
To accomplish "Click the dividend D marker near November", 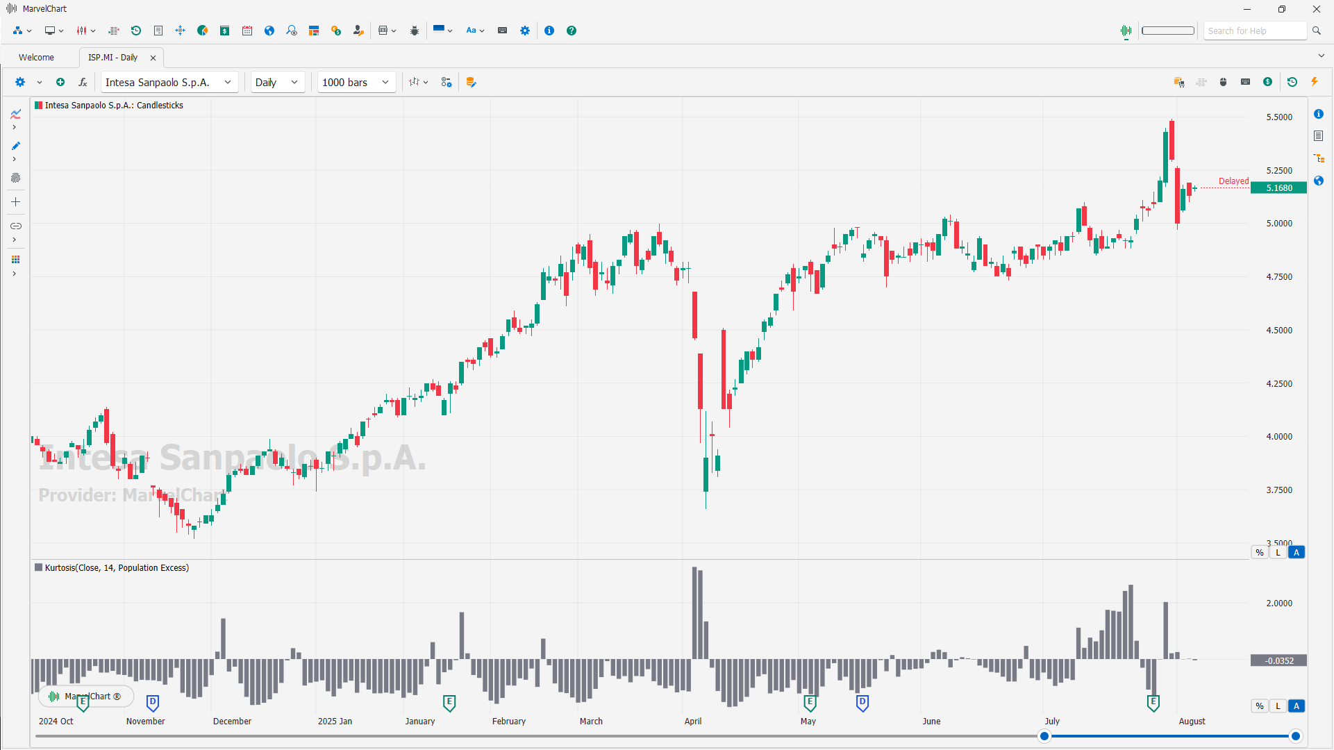I will (153, 703).
